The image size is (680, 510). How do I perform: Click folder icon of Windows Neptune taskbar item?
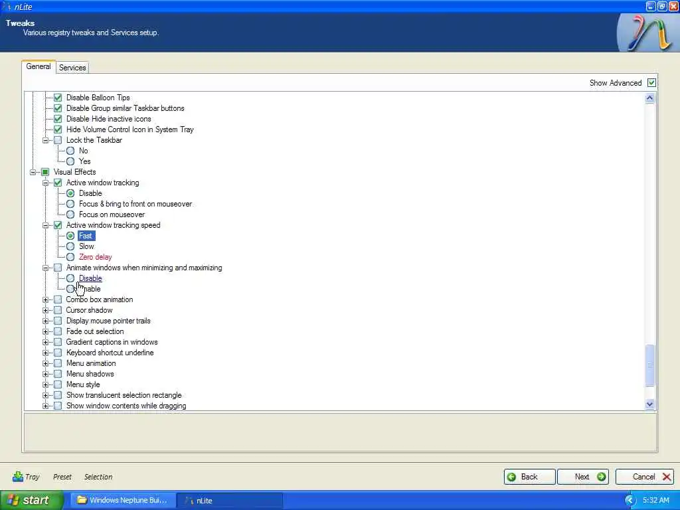pos(82,500)
